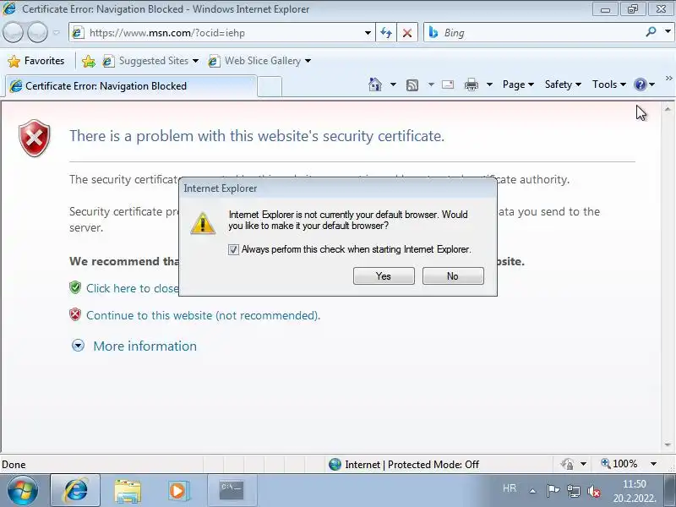Viewport: 676px width, 507px height.
Task: Click the red shield beside Continue link
Action: [x=75, y=314]
